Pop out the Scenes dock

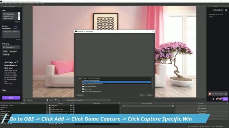(x=47, y=103)
